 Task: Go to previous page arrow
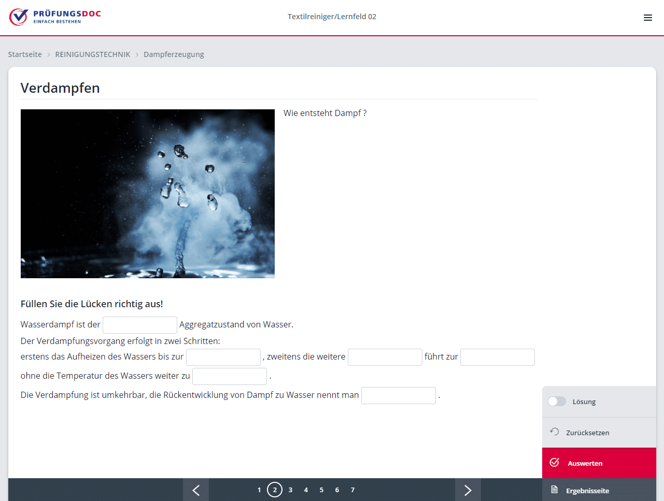point(196,490)
